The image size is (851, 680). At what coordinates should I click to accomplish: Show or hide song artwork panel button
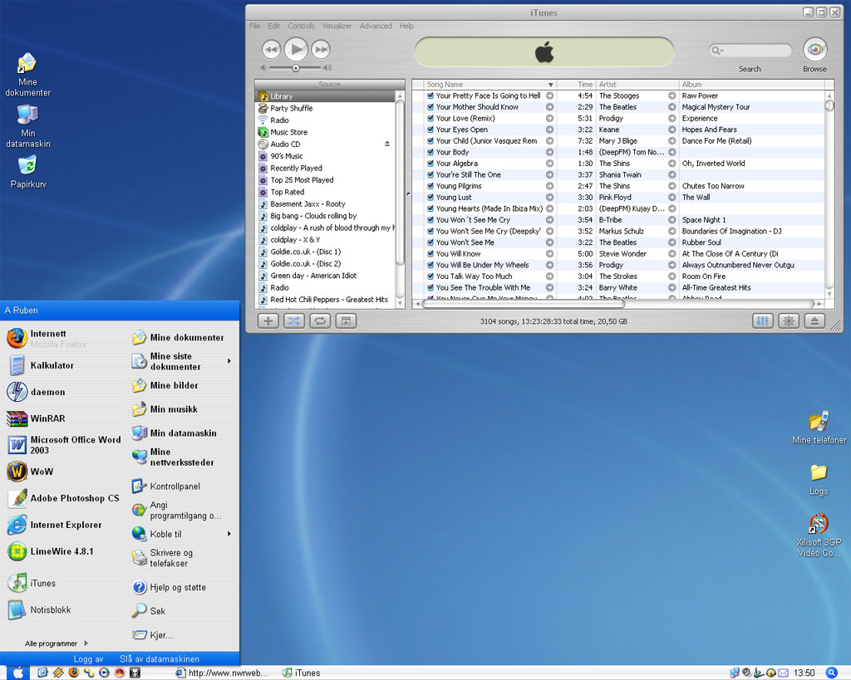[346, 321]
